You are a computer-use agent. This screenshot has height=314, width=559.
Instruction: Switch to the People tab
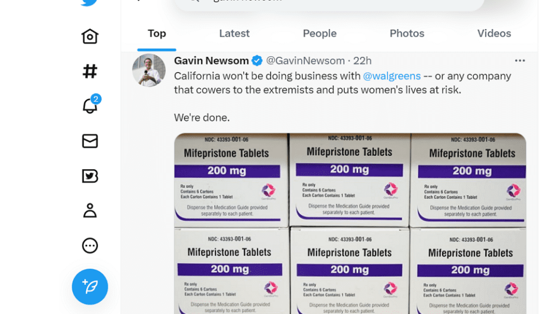(x=320, y=34)
